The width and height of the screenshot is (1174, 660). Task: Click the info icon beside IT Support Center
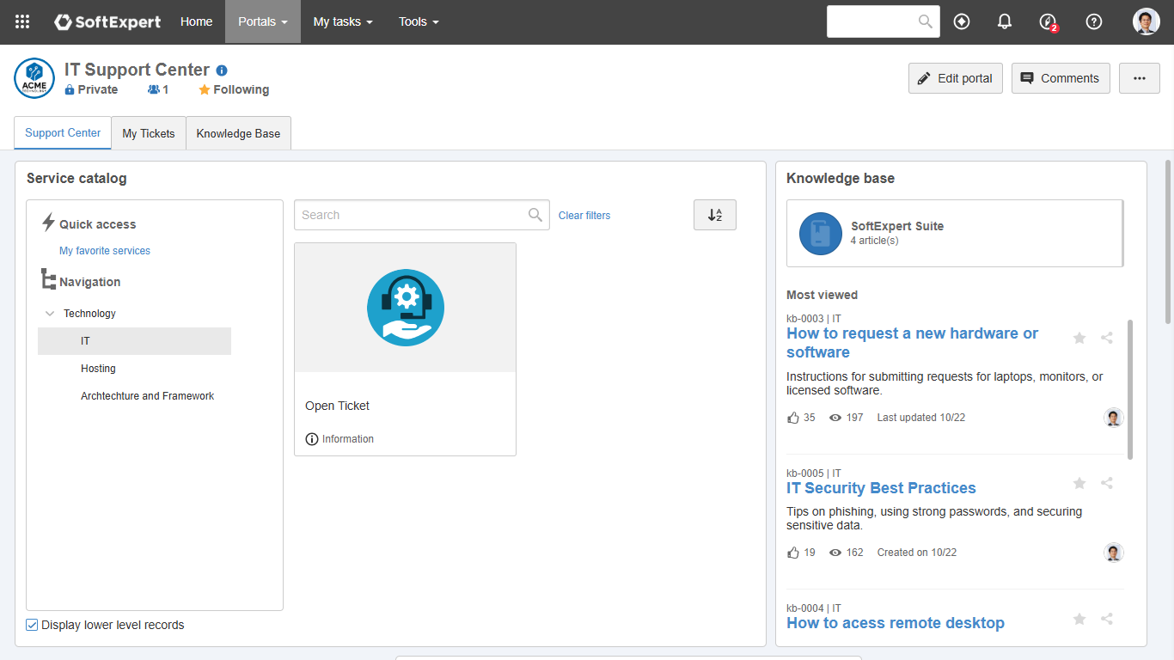[x=222, y=70]
